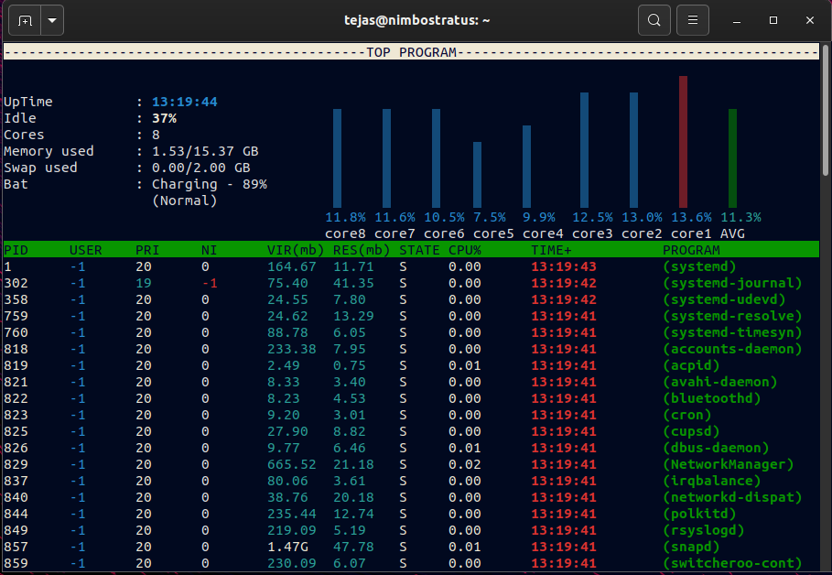Select the NetworkManager process row

411,464
